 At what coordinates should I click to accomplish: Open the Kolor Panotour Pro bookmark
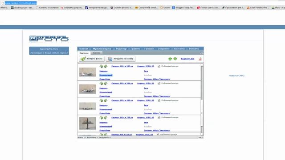258,8
